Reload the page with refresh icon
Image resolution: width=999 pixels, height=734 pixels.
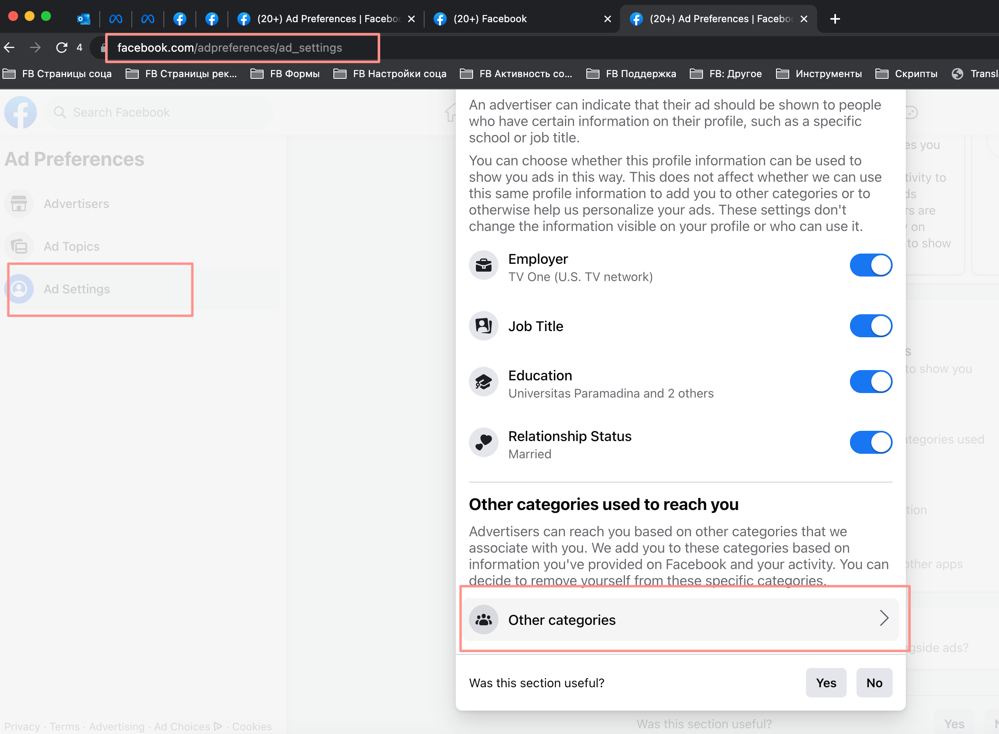pyautogui.click(x=62, y=48)
